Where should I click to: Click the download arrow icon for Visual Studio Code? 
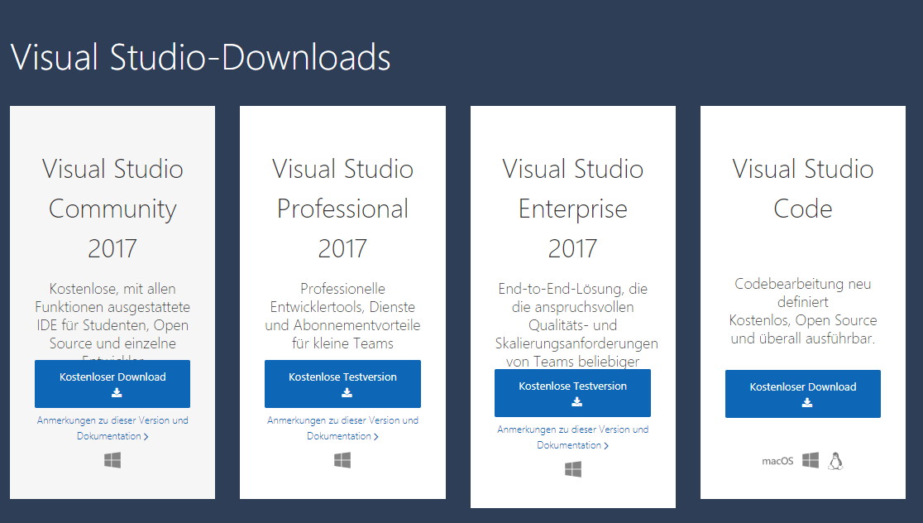click(807, 402)
